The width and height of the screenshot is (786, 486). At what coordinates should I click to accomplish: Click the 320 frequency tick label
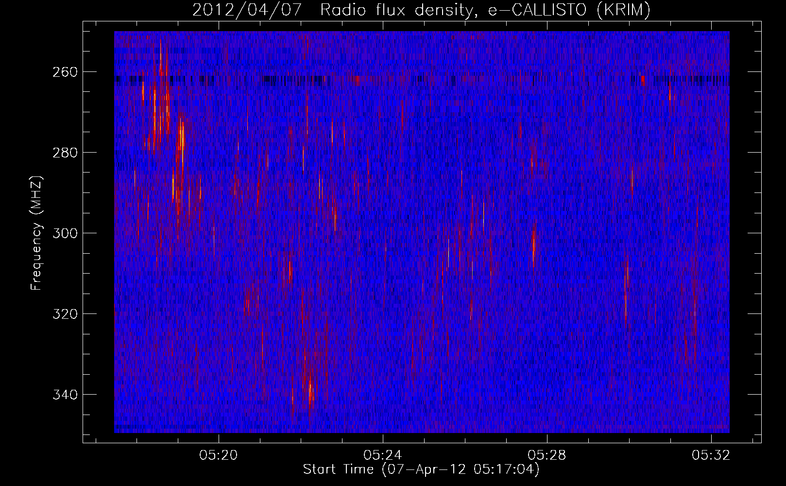(64, 314)
